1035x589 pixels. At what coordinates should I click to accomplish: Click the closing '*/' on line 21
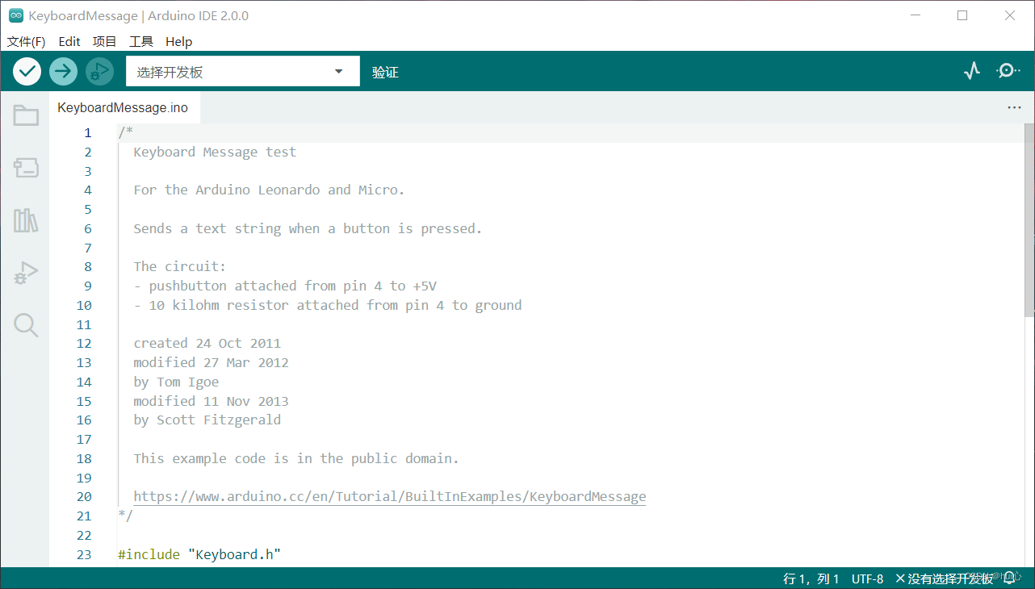(x=125, y=516)
